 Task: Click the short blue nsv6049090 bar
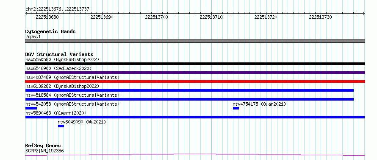(x=61, y=126)
